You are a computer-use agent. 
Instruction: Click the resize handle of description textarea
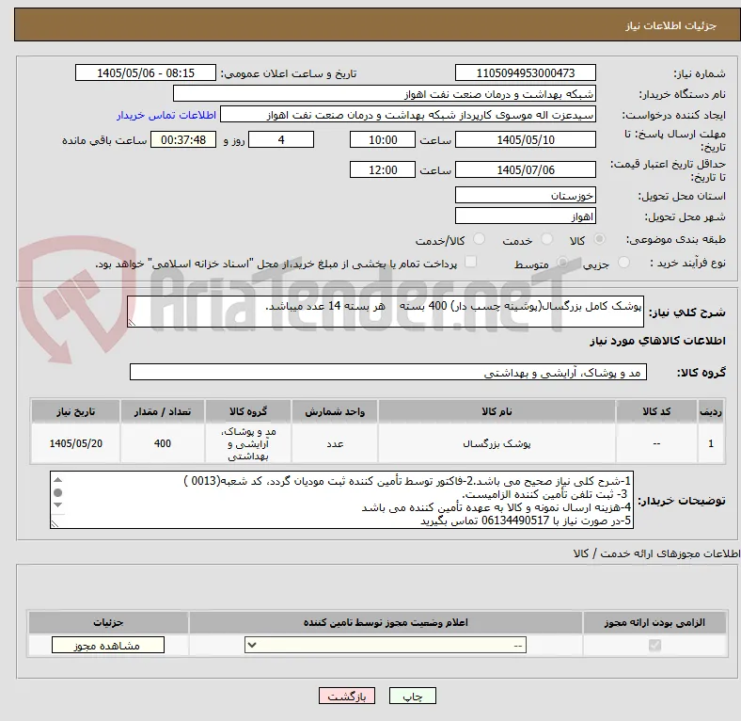(x=132, y=323)
